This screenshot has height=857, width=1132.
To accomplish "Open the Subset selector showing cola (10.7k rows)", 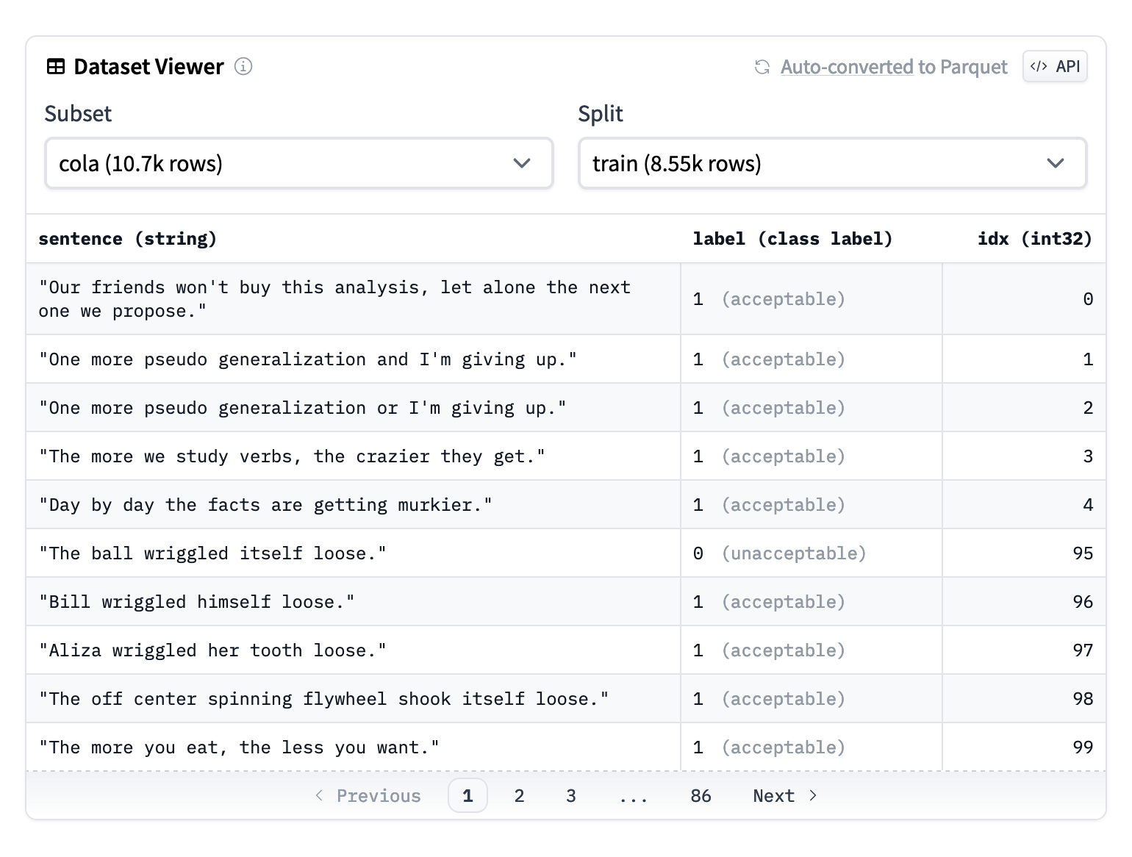I will 298,163.
